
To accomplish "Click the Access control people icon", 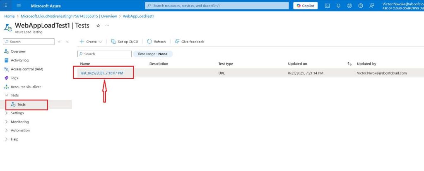I will [x=7, y=69].
